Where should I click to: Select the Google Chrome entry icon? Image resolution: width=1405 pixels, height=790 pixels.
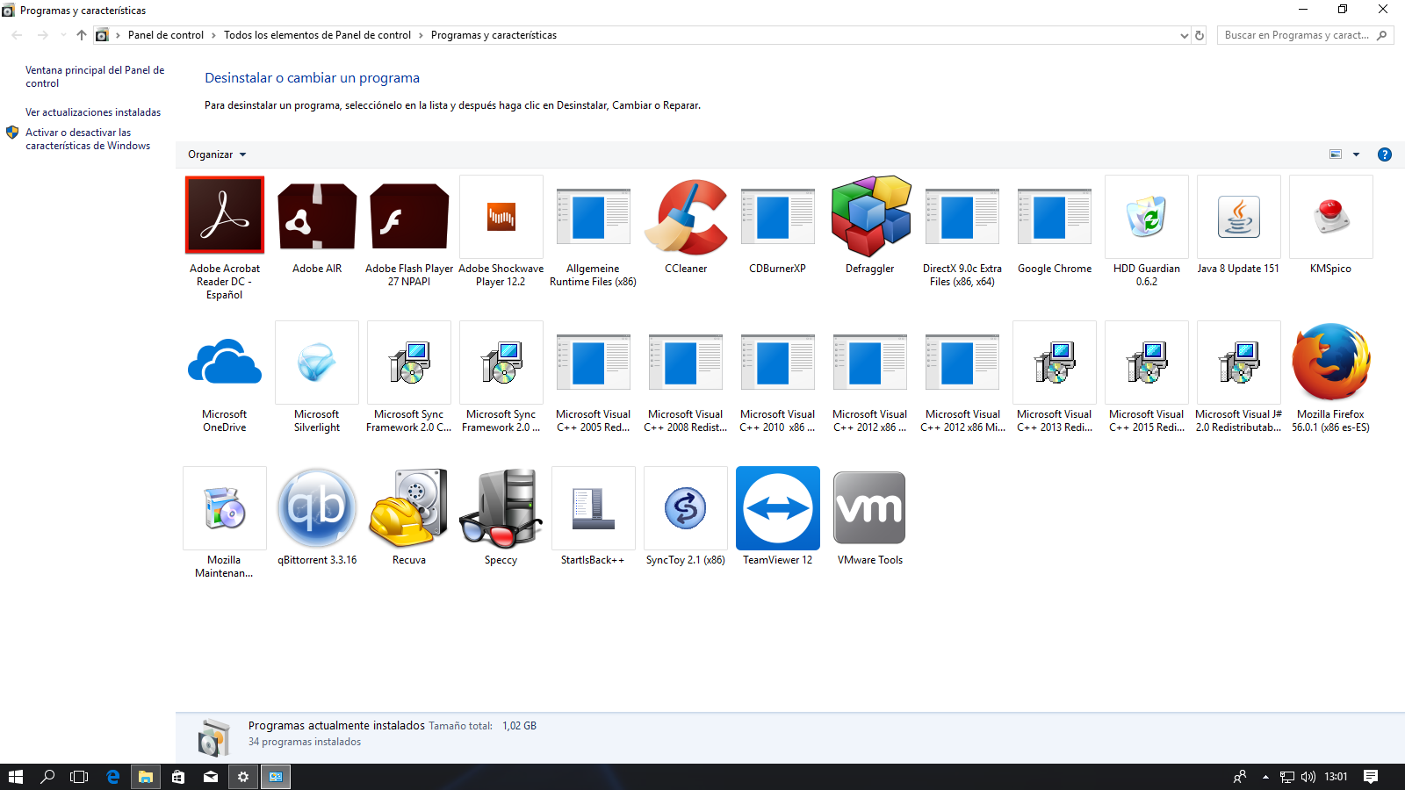click(1055, 217)
